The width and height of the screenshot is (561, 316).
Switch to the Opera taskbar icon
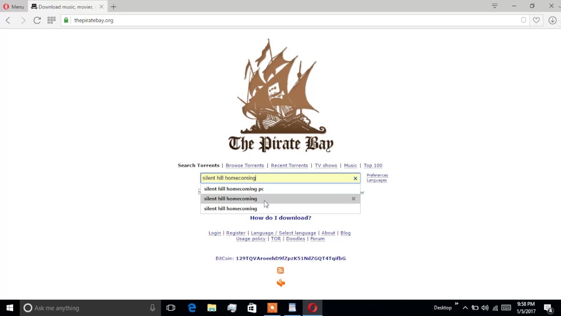click(x=312, y=308)
